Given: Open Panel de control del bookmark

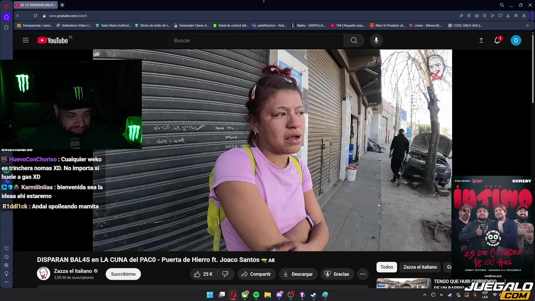Looking at the screenshot, I should pos(231,26).
